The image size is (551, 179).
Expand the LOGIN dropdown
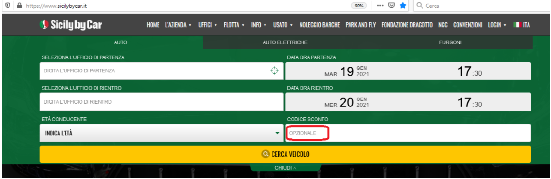click(497, 25)
